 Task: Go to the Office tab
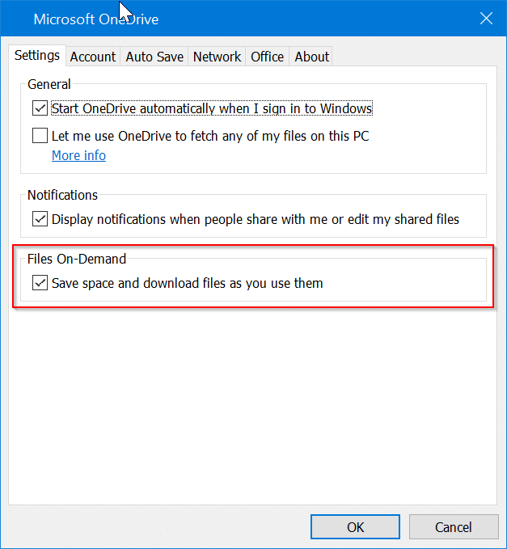tap(267, 57)
